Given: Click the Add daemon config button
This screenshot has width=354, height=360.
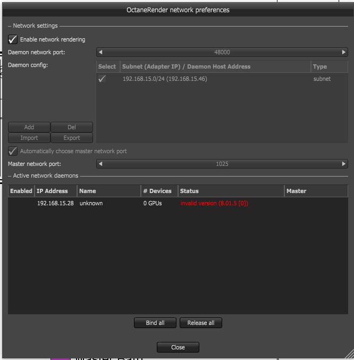Looking at the screenshot, I should [x=29, y=127].
